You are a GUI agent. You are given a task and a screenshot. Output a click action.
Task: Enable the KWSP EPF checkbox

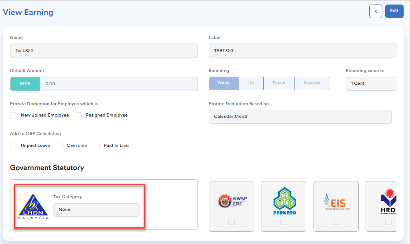pyautogui.click(x=232, y=222)
